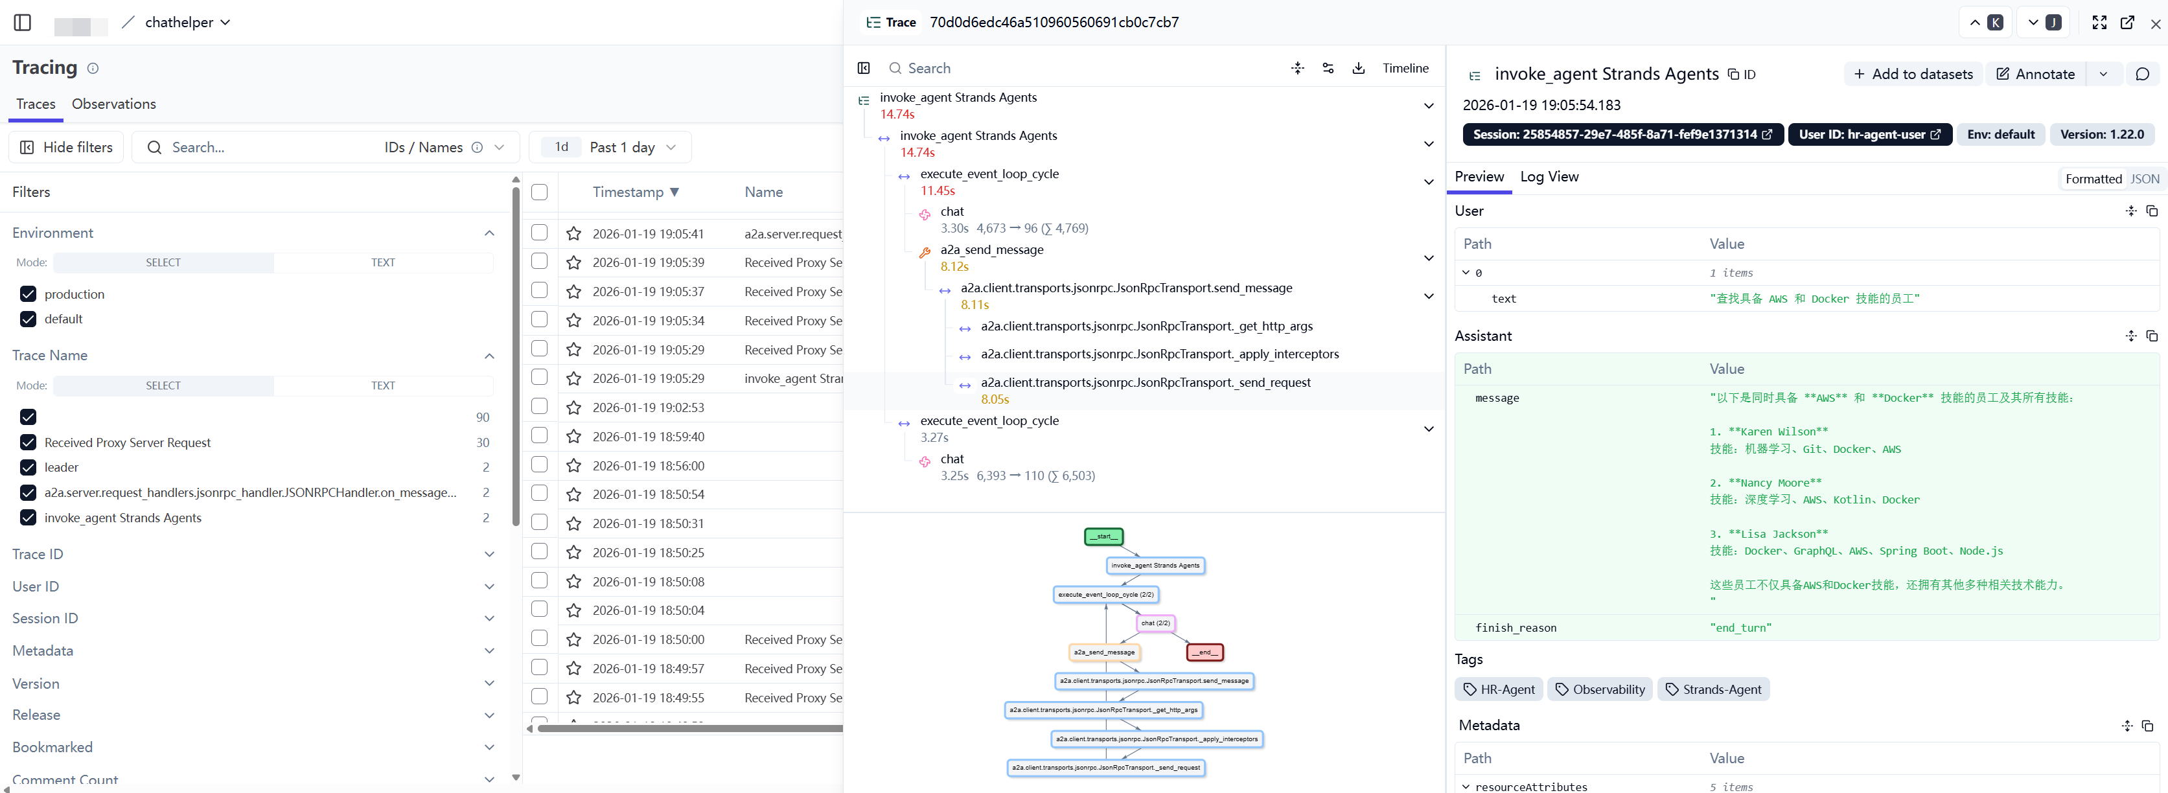
Task: Open the trace view settings icon
Action: pos(1328,68)
